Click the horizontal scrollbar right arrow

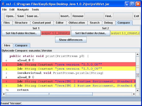click(134, 94)
